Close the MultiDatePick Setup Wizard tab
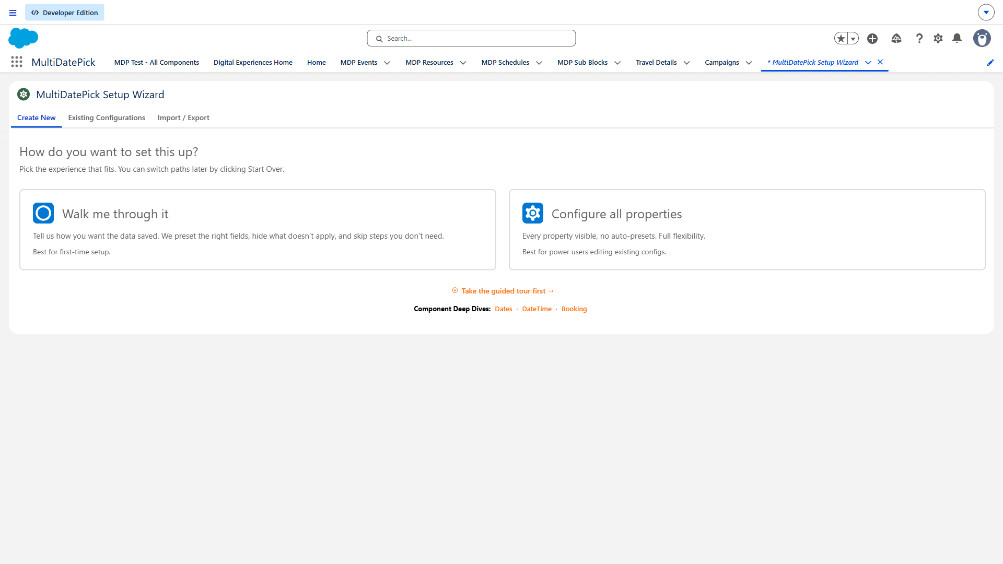The image size is (1003, 564). click(880, 62)
